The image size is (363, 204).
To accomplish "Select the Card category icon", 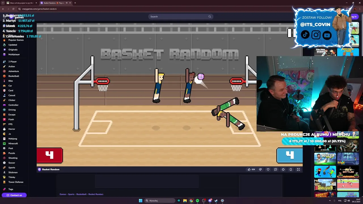I will [4, 90].
